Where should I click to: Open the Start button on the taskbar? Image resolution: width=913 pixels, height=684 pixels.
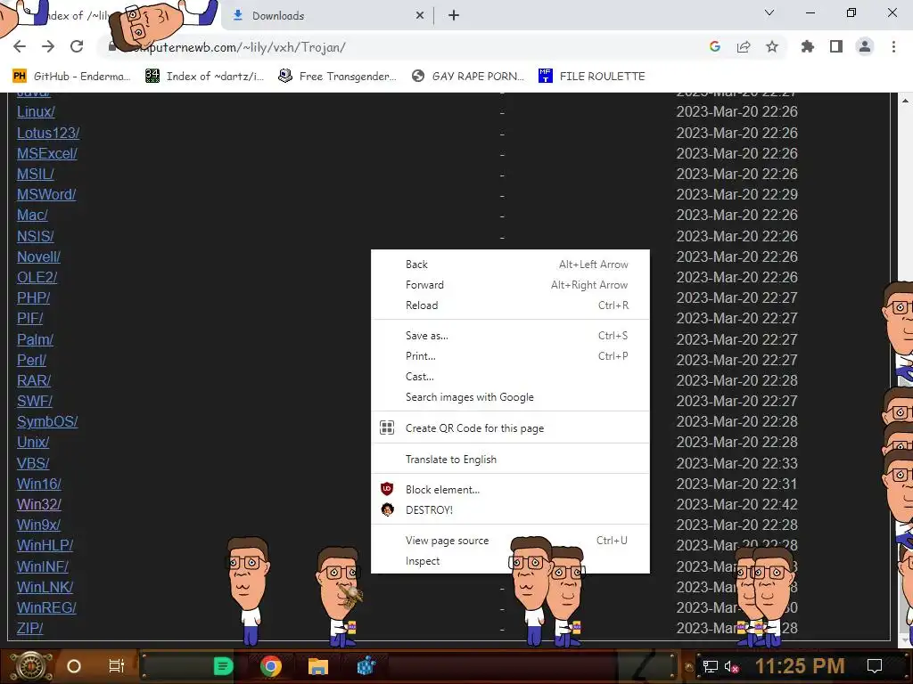point(31,666)
